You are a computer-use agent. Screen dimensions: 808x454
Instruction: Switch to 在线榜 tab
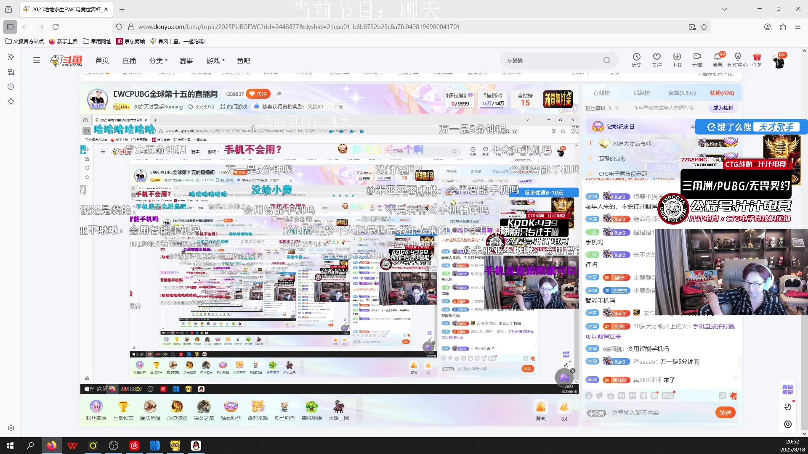click(602, 93)
